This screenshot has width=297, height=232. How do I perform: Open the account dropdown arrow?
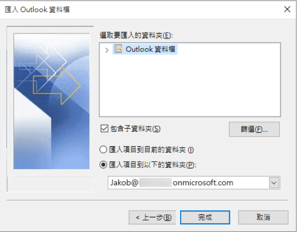274,183
